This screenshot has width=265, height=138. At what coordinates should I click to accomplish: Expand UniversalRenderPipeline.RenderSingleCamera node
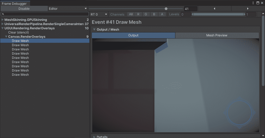pyautogui.click(x=3, y=24)
